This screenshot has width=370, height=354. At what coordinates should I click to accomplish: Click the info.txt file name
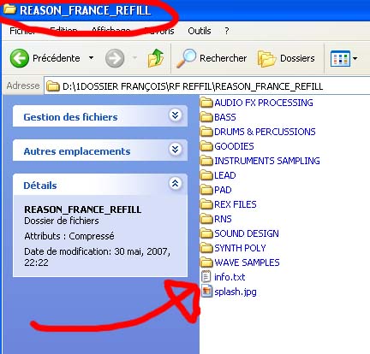(230, 277)
